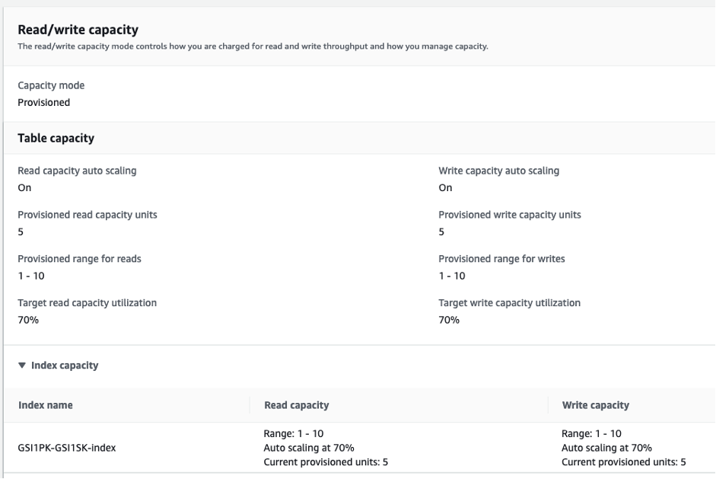Click the Provisioned read capacity units label

coord(88,215)
